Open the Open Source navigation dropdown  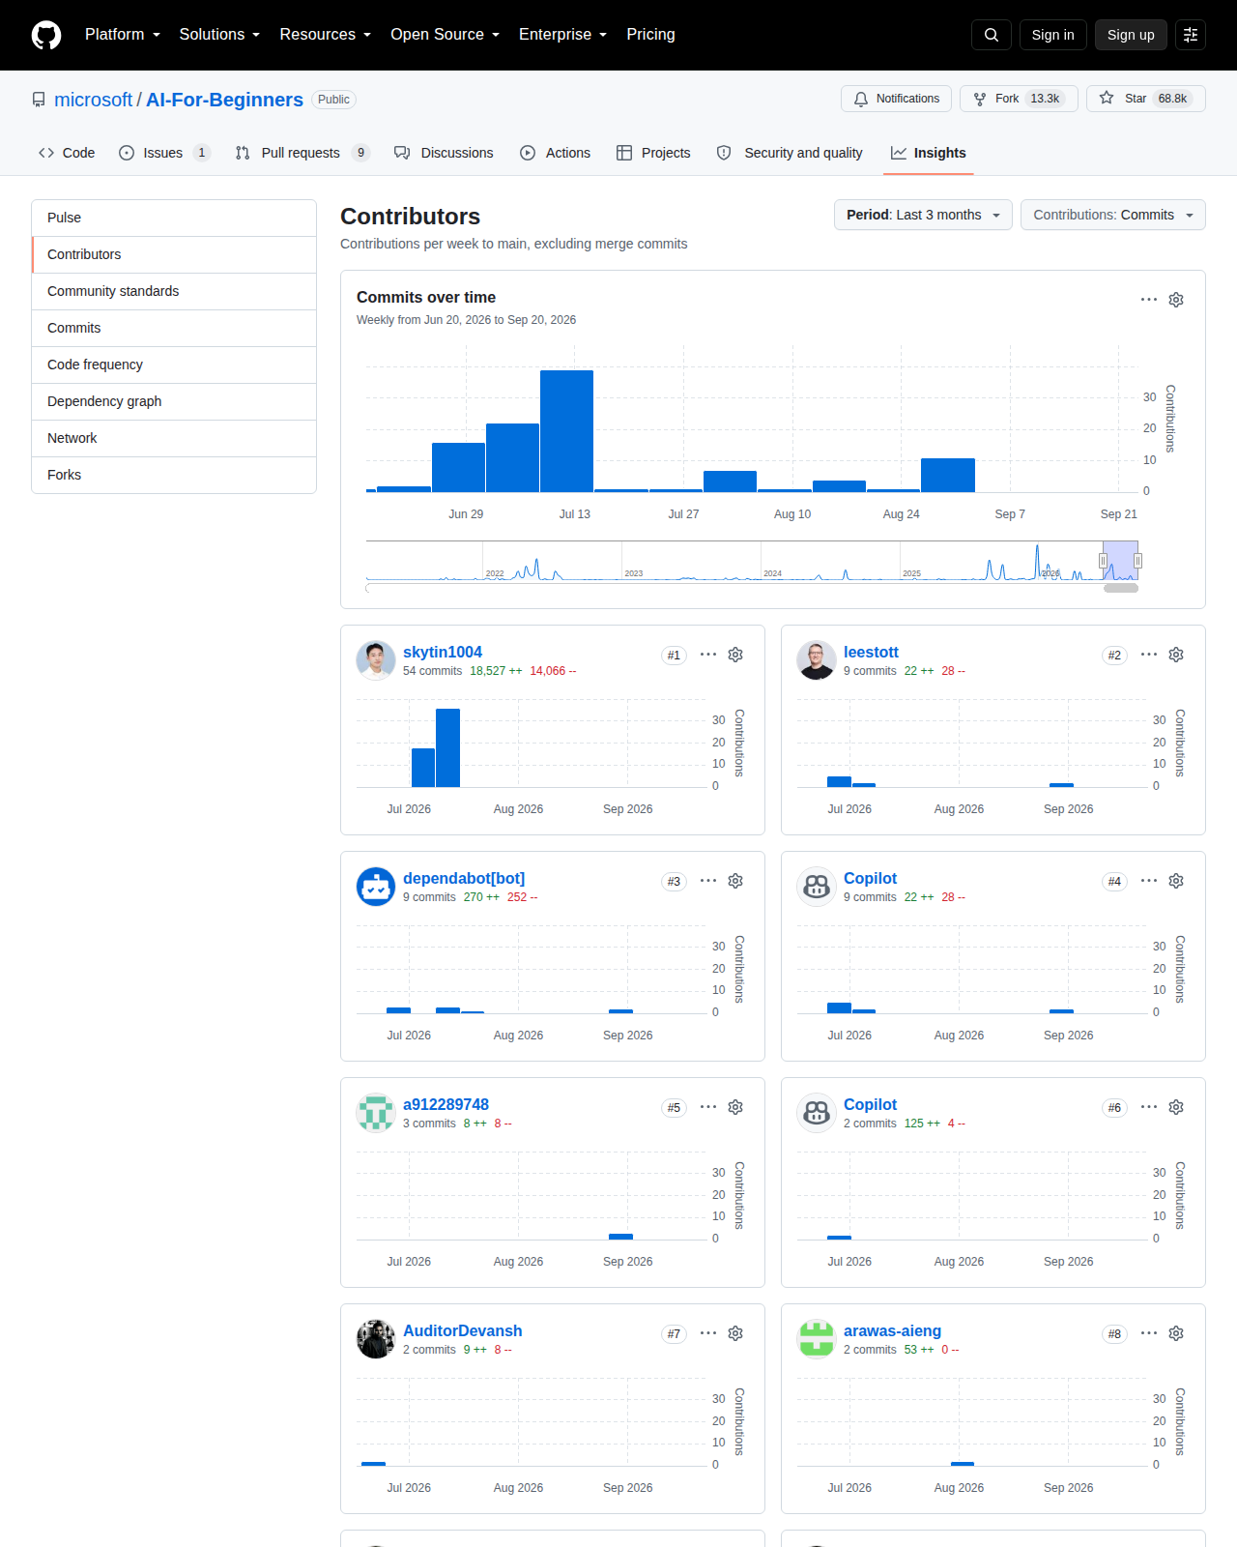(x=446, y=35)
